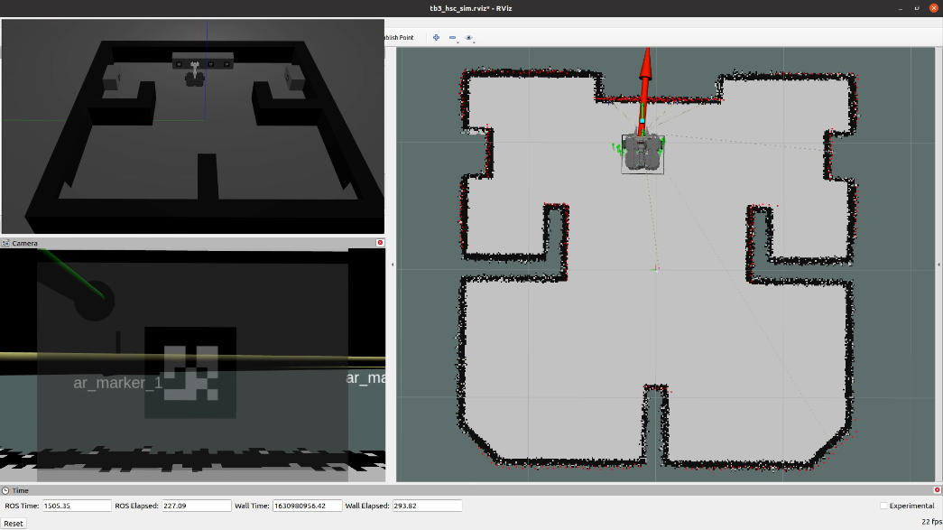Click the Wall Time field

pyautogui.click(x=307, y=506)
